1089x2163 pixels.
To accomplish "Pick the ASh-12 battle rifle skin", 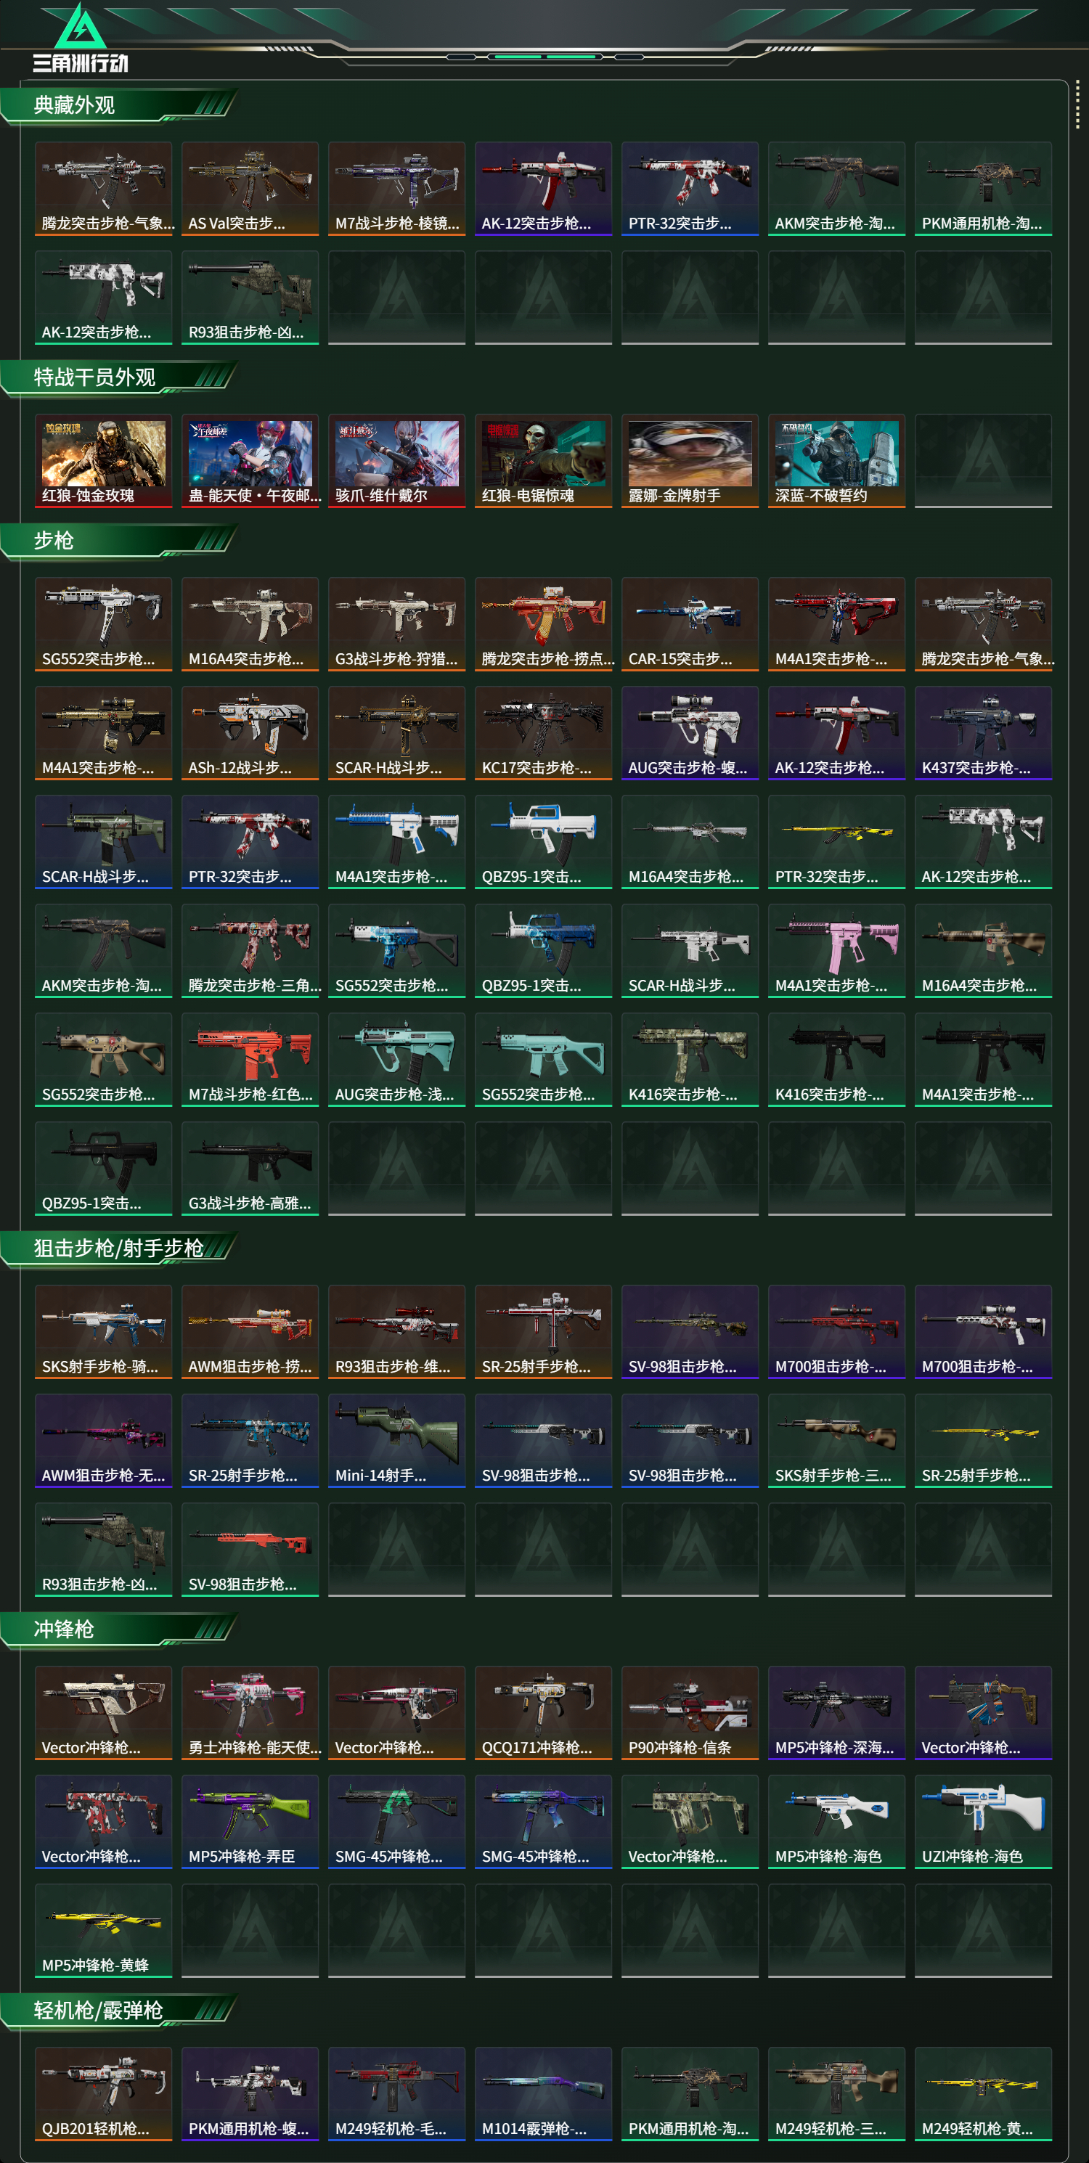I will tap(250, 732).
